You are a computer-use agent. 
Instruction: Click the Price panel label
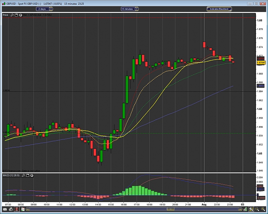click(x=6, y=15)
